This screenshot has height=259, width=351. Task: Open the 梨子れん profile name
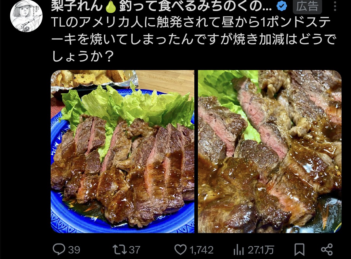point(77,6)
